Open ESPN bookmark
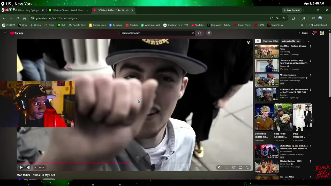This screenshot has height=186, width=331. [x=259, y=25]
